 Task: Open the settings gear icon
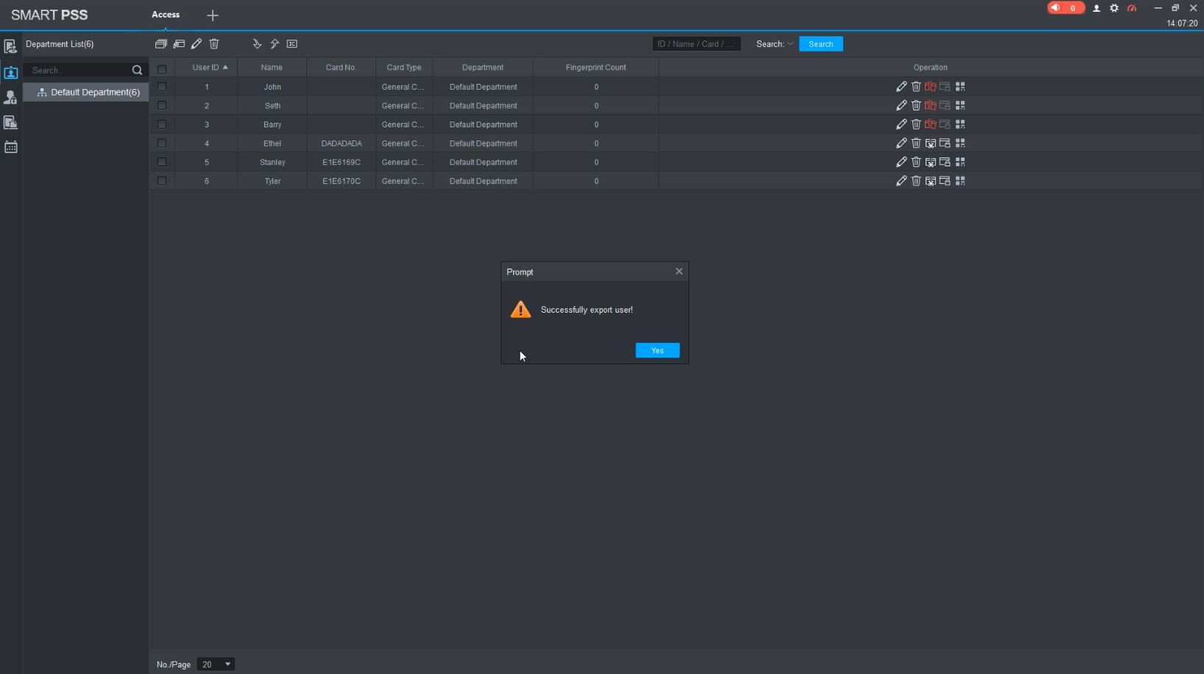[1114, 8]
